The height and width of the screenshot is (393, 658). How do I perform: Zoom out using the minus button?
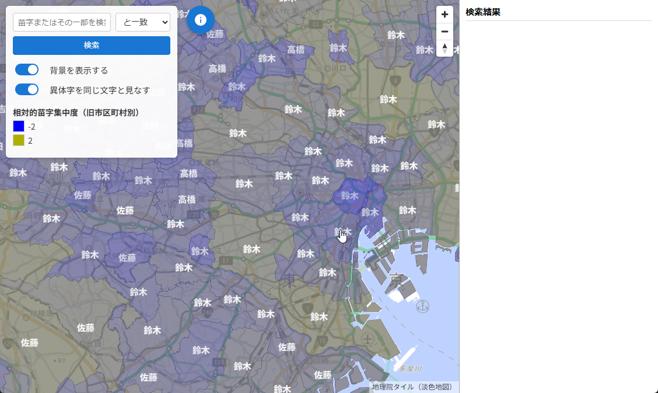[444, 31]
